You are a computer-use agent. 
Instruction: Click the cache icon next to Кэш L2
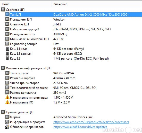tap(7, 58)
